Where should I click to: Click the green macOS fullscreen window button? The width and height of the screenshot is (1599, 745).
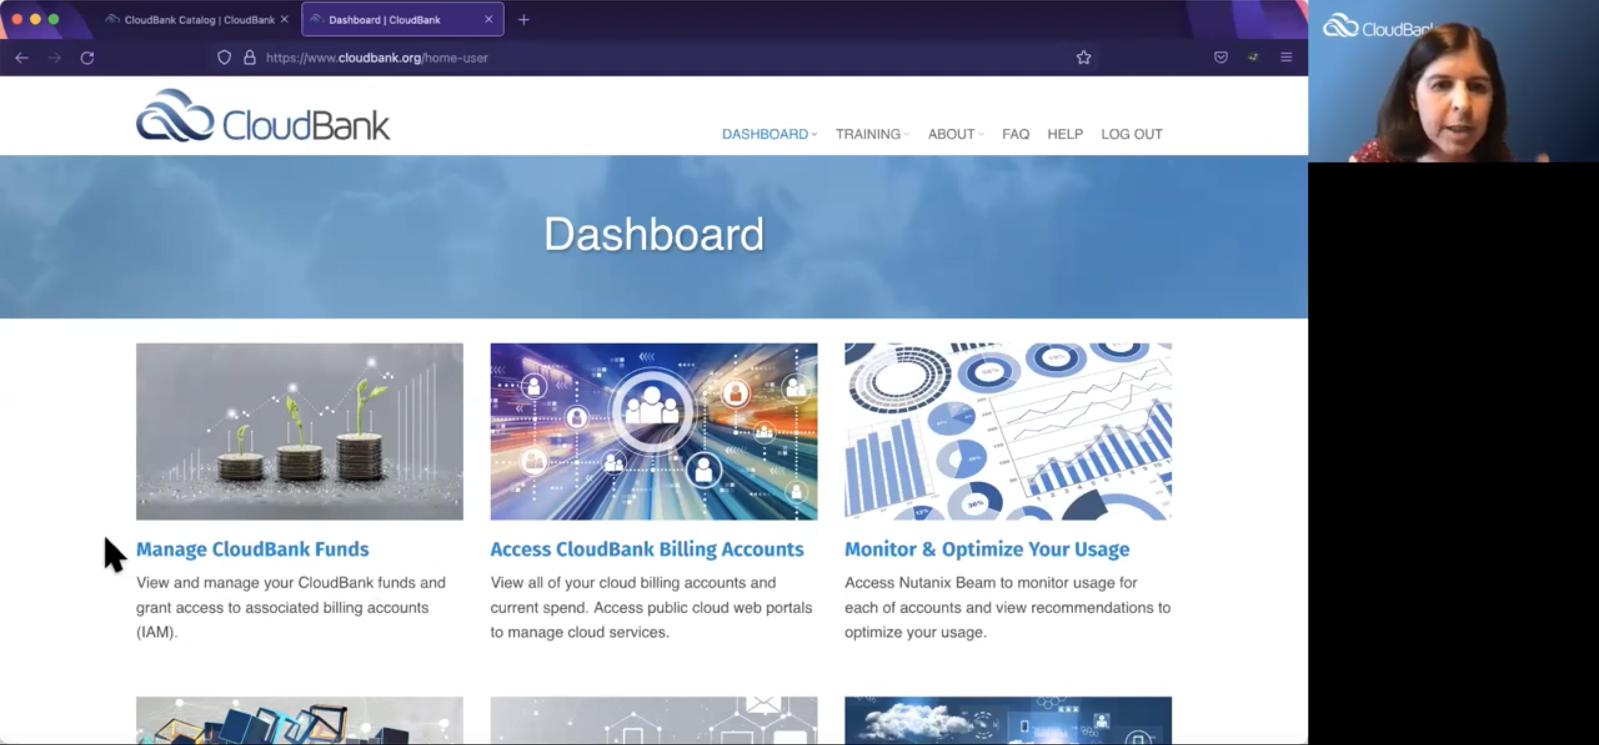pyautogui.click(x=53, y=19)
